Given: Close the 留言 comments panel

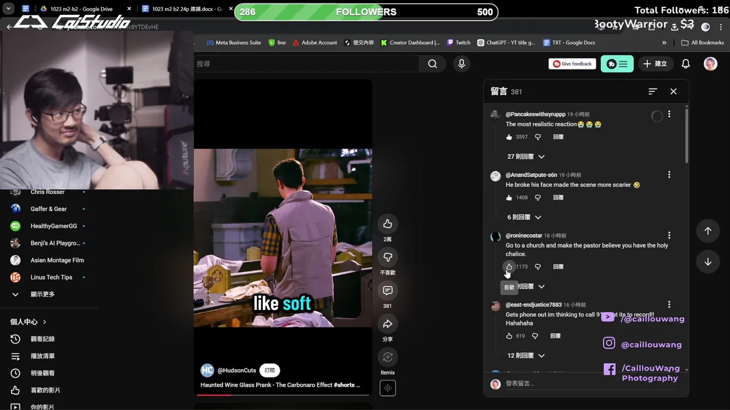Looking at the screenshot, I should (674, 91).
